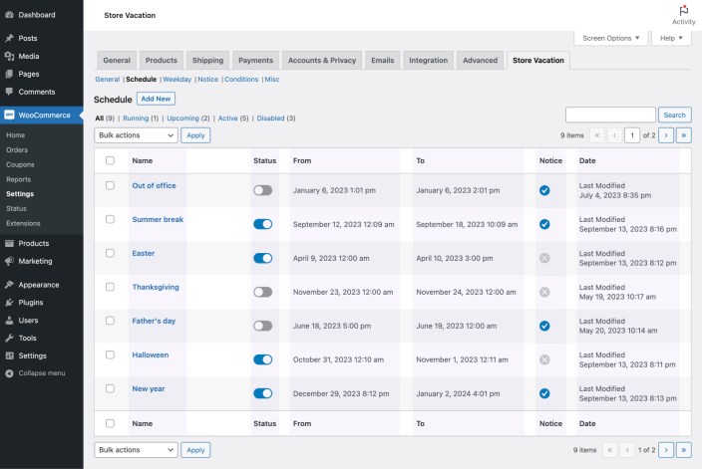The width and height of the screenshot is (702, 469).
Task: Turn off the Summer break status switch
Action: [262, 224]
